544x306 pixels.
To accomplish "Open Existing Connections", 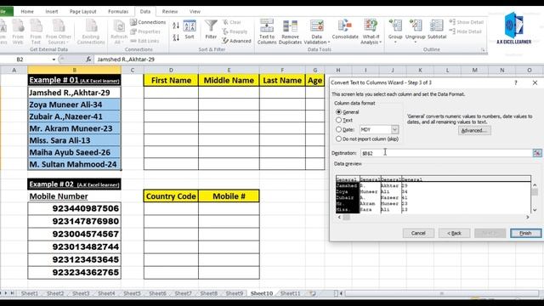I will pyautogui.click(x=91, y=31).
